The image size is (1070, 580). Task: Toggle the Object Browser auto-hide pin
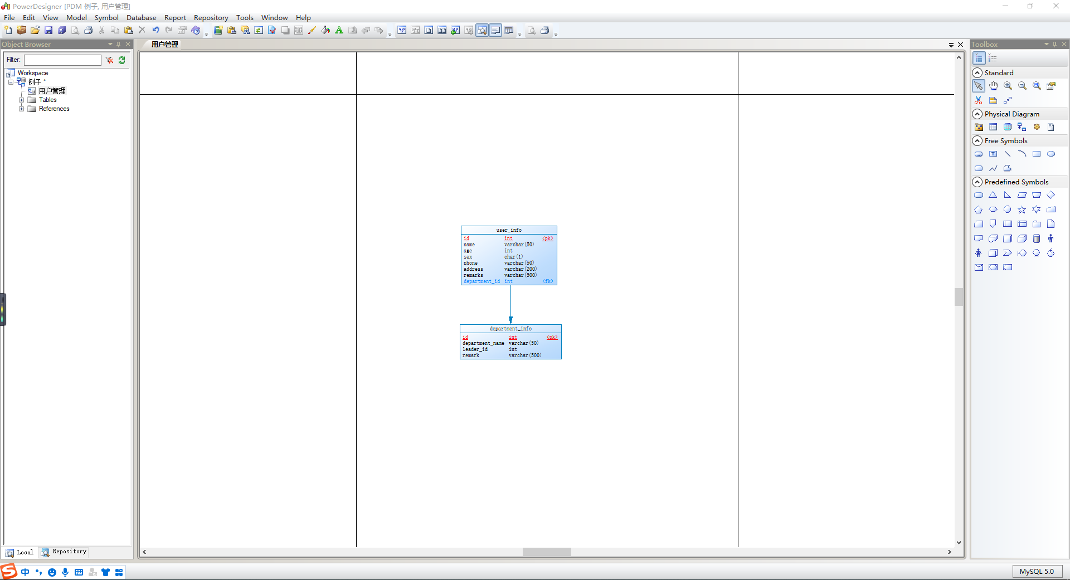pos(118,44)
